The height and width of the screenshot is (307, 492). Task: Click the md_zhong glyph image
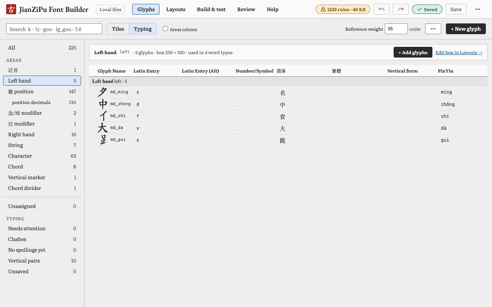click(103, 104)
